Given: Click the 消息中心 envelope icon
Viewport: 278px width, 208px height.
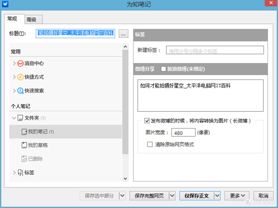Looking at the screenshot, I should pyautogui.click(x=20, y=63).
